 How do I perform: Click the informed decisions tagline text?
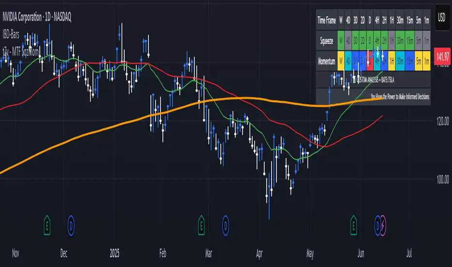tap(400, 97)
